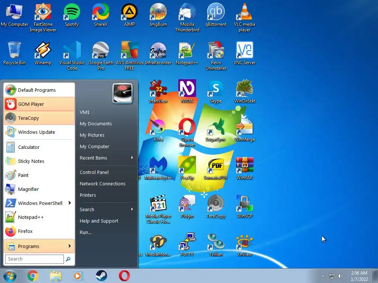Click the user account picture thumbnail
Screen dimensions: 378x283
click(123, 93)
